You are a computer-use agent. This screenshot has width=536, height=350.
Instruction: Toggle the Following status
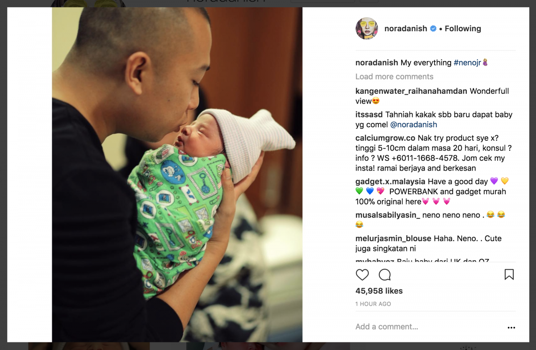pos(463,29)
